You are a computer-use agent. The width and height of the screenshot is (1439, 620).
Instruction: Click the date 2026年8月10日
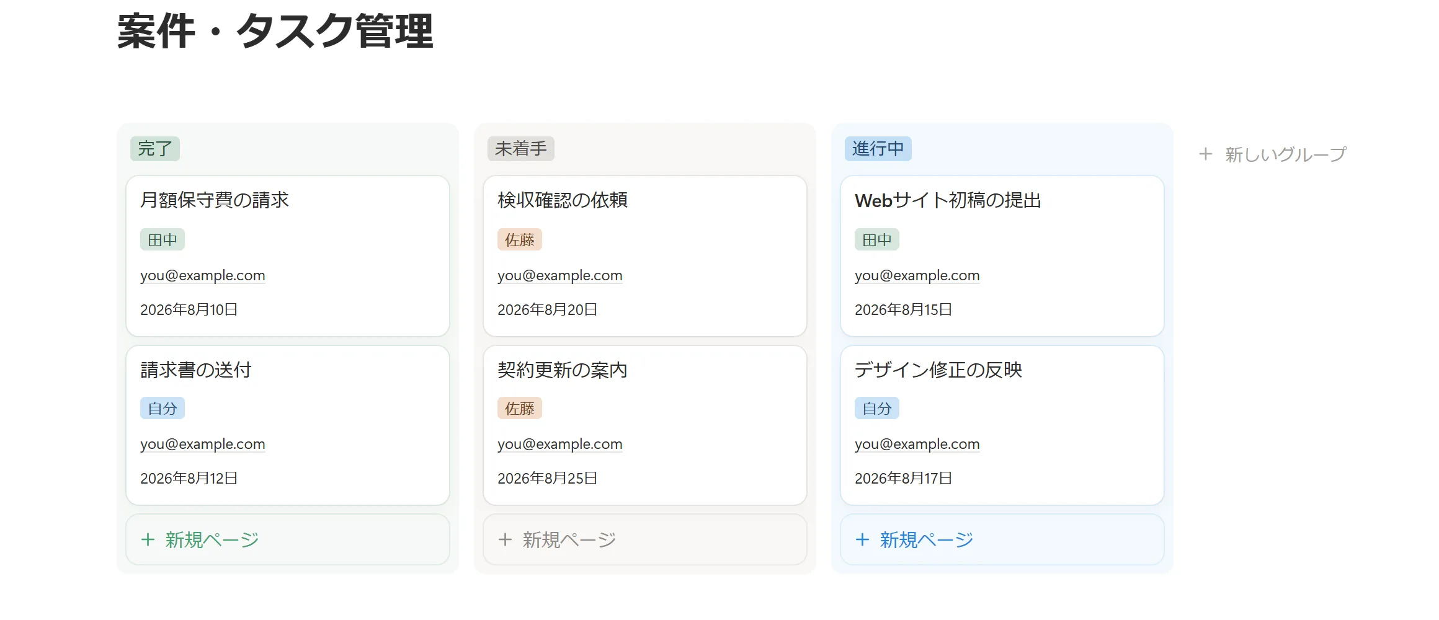click(189, 309)
